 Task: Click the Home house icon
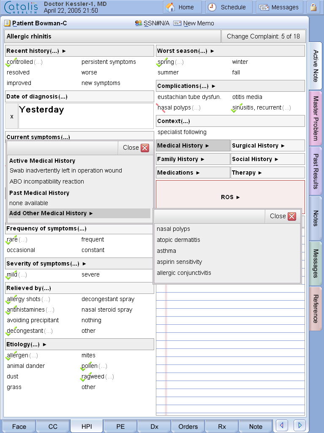pos(171,7)
